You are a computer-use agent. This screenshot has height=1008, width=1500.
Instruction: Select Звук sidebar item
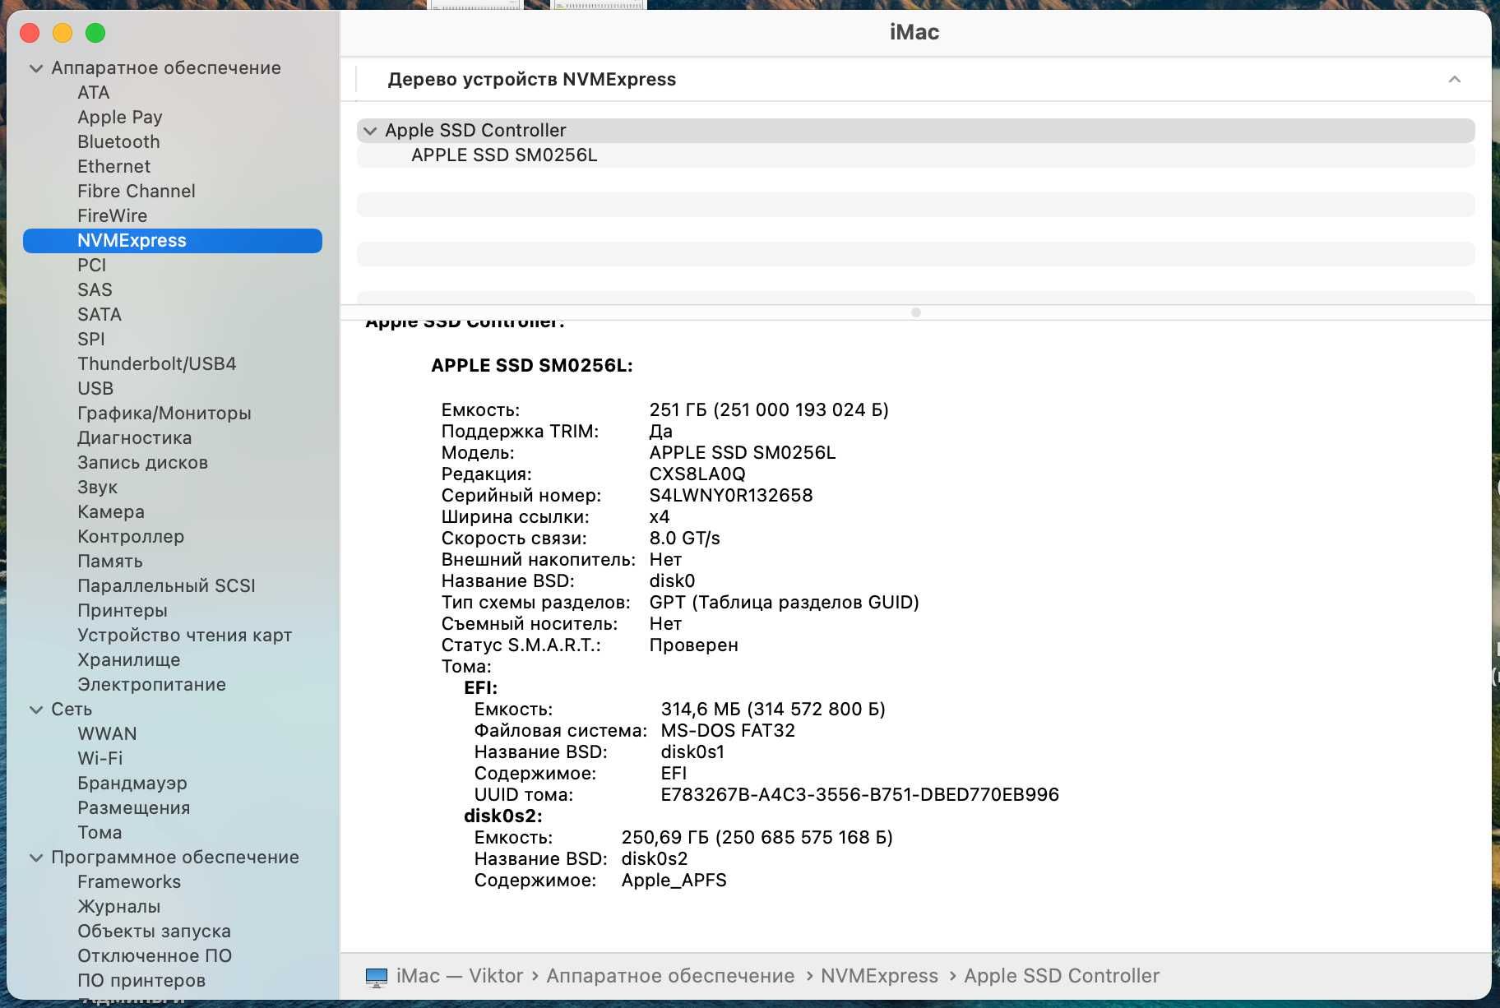pyautogui.click(x=98, y=488)
